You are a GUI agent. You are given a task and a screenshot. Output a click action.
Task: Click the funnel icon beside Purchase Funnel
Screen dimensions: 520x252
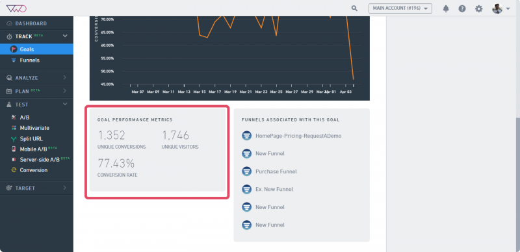click(246, 171)
